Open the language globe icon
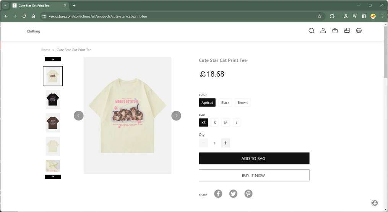The image size is (388, 212). pos(359,31)
